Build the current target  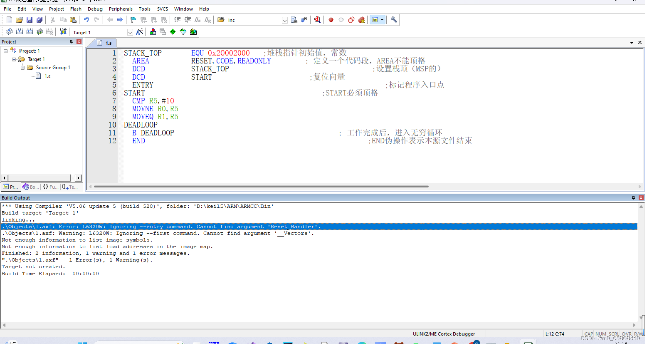19,31
